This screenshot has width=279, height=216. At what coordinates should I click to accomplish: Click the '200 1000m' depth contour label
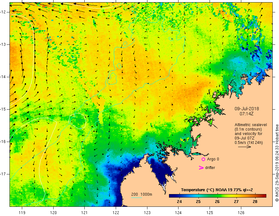pyautogui.click(x=142, y=194)
